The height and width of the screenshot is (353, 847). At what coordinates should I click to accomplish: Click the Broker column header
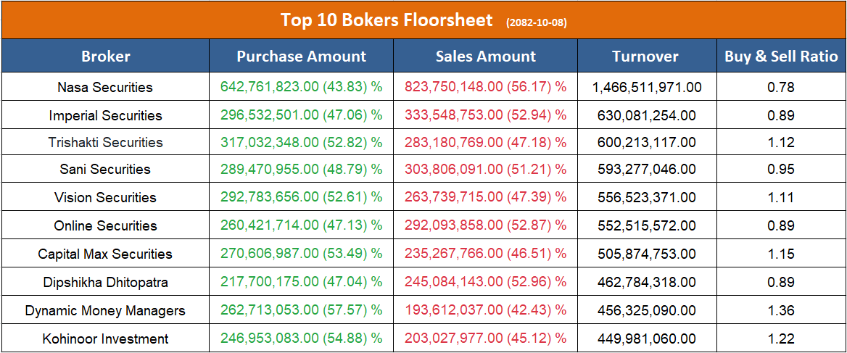point(106,57)
